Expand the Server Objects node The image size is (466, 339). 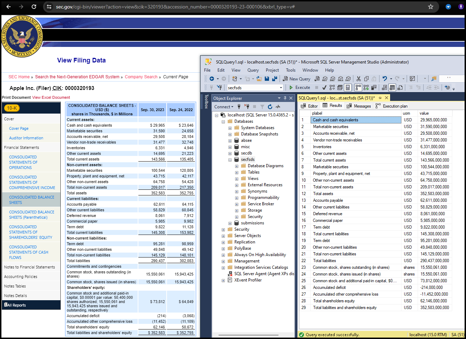223,236
